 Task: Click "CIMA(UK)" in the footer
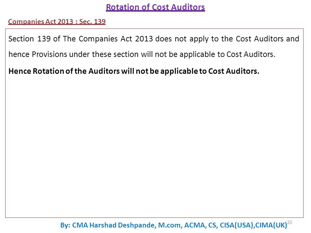pyautogui.click(x=271, y=225)
